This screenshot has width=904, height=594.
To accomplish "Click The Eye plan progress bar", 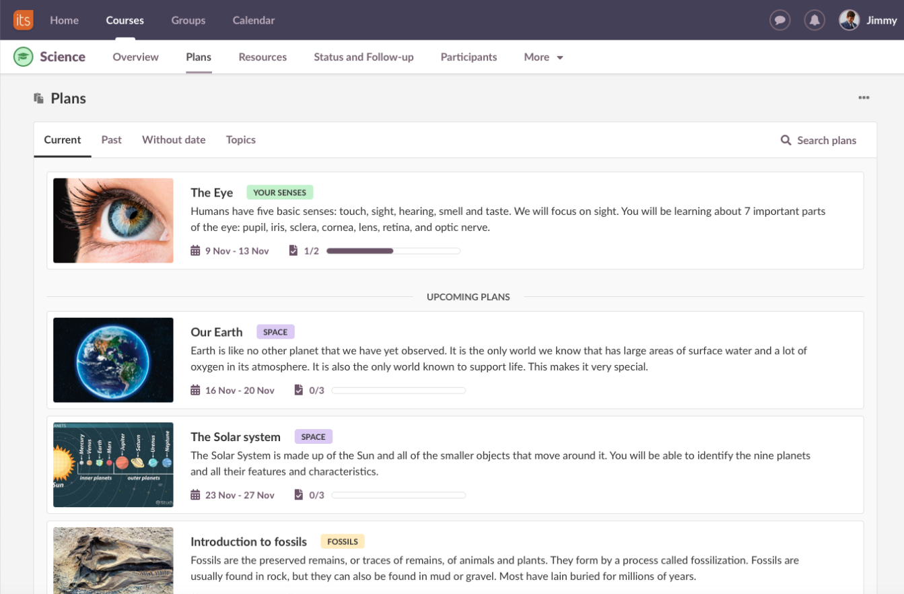I will coord(393,251).
